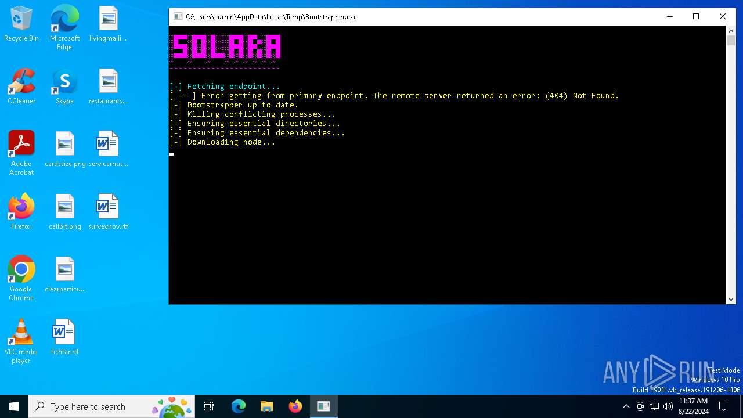
Task: Click the console scrollbar up arrow
Action: 731,30
